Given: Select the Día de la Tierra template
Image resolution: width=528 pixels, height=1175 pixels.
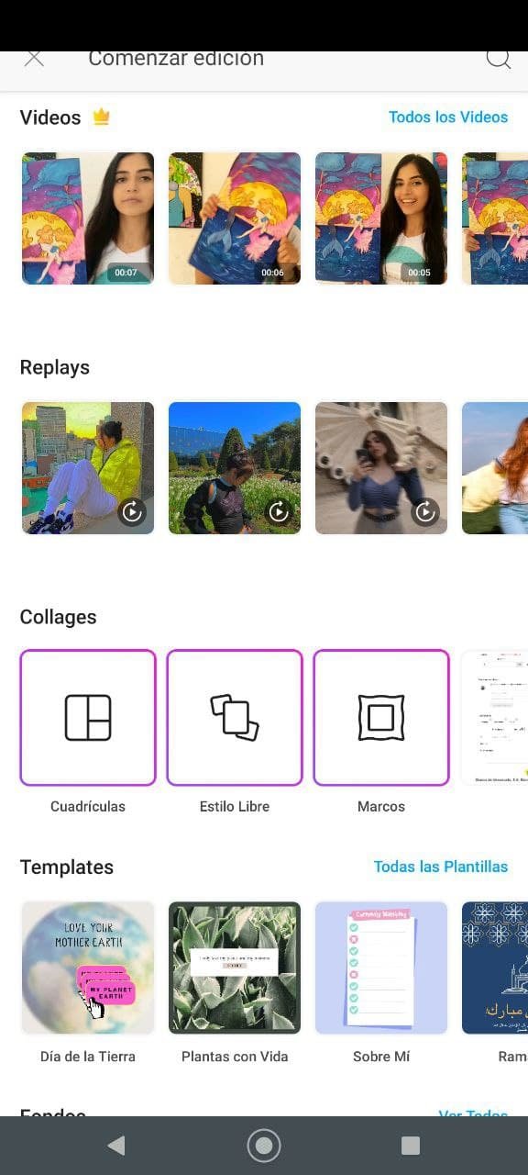Looking at the screenshot, I should click(x=88, y=968).
